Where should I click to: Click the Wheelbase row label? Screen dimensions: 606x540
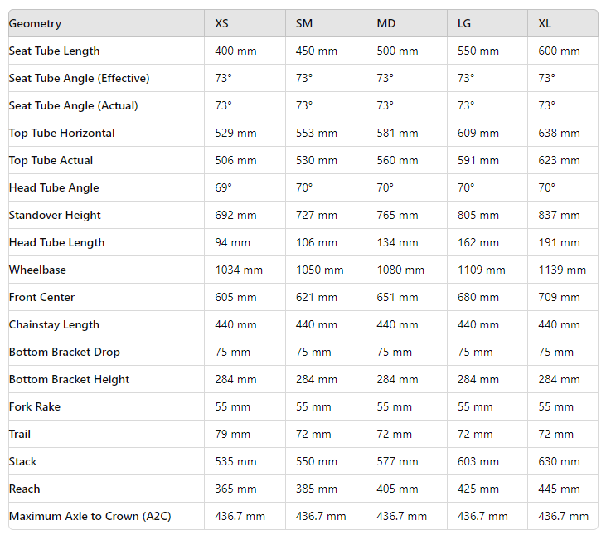[37, 270]
